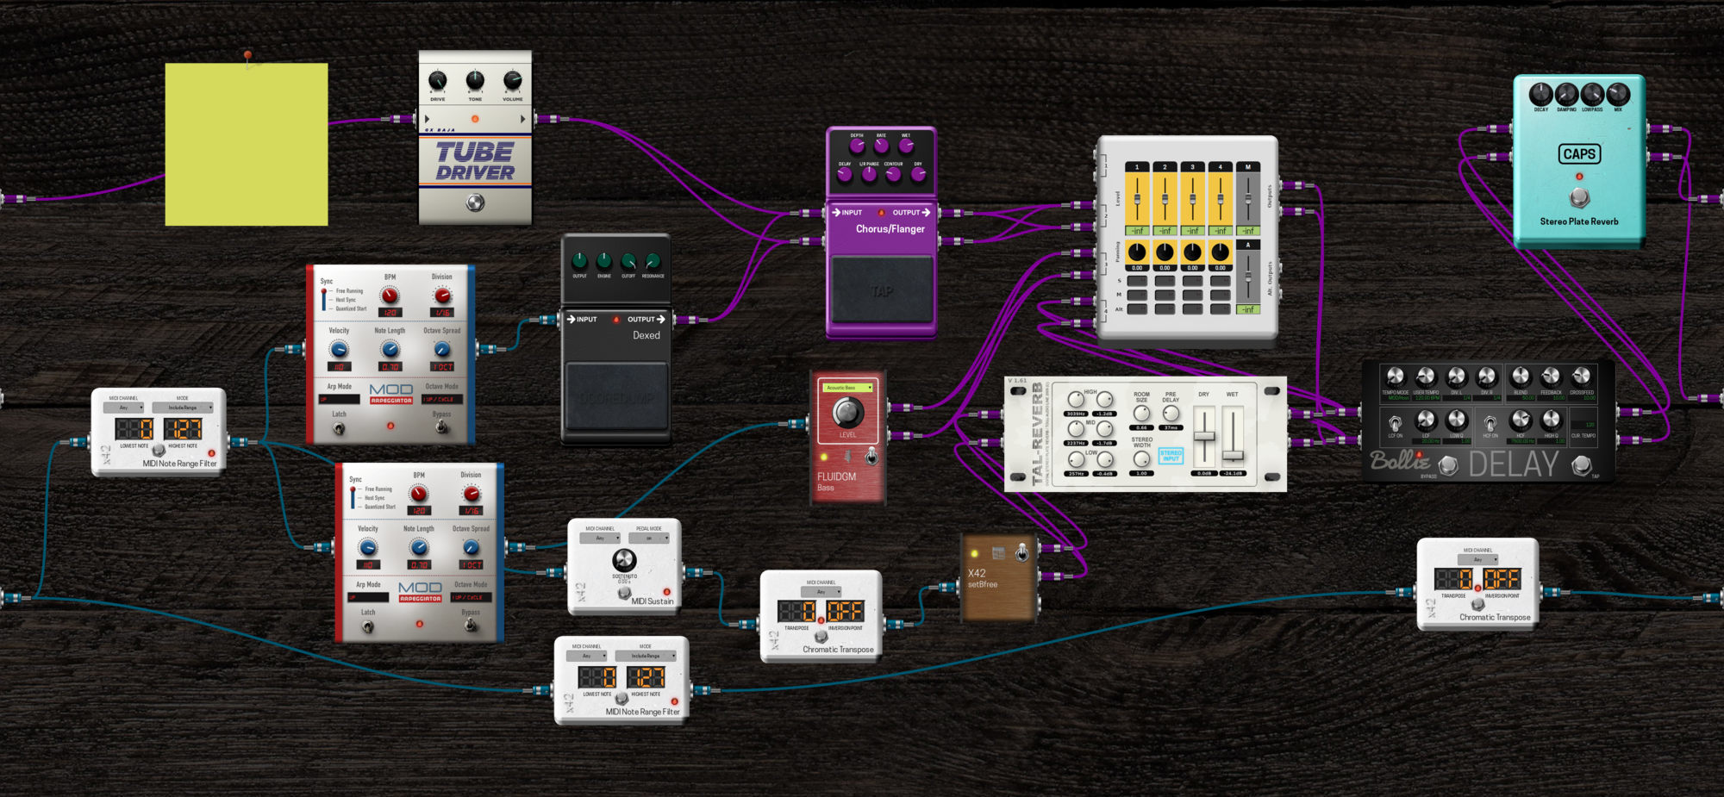Click the Bollie Delay TAP footswitch
The width and height of the screenshot is (1724, 797).
[x=1581, y=466]
